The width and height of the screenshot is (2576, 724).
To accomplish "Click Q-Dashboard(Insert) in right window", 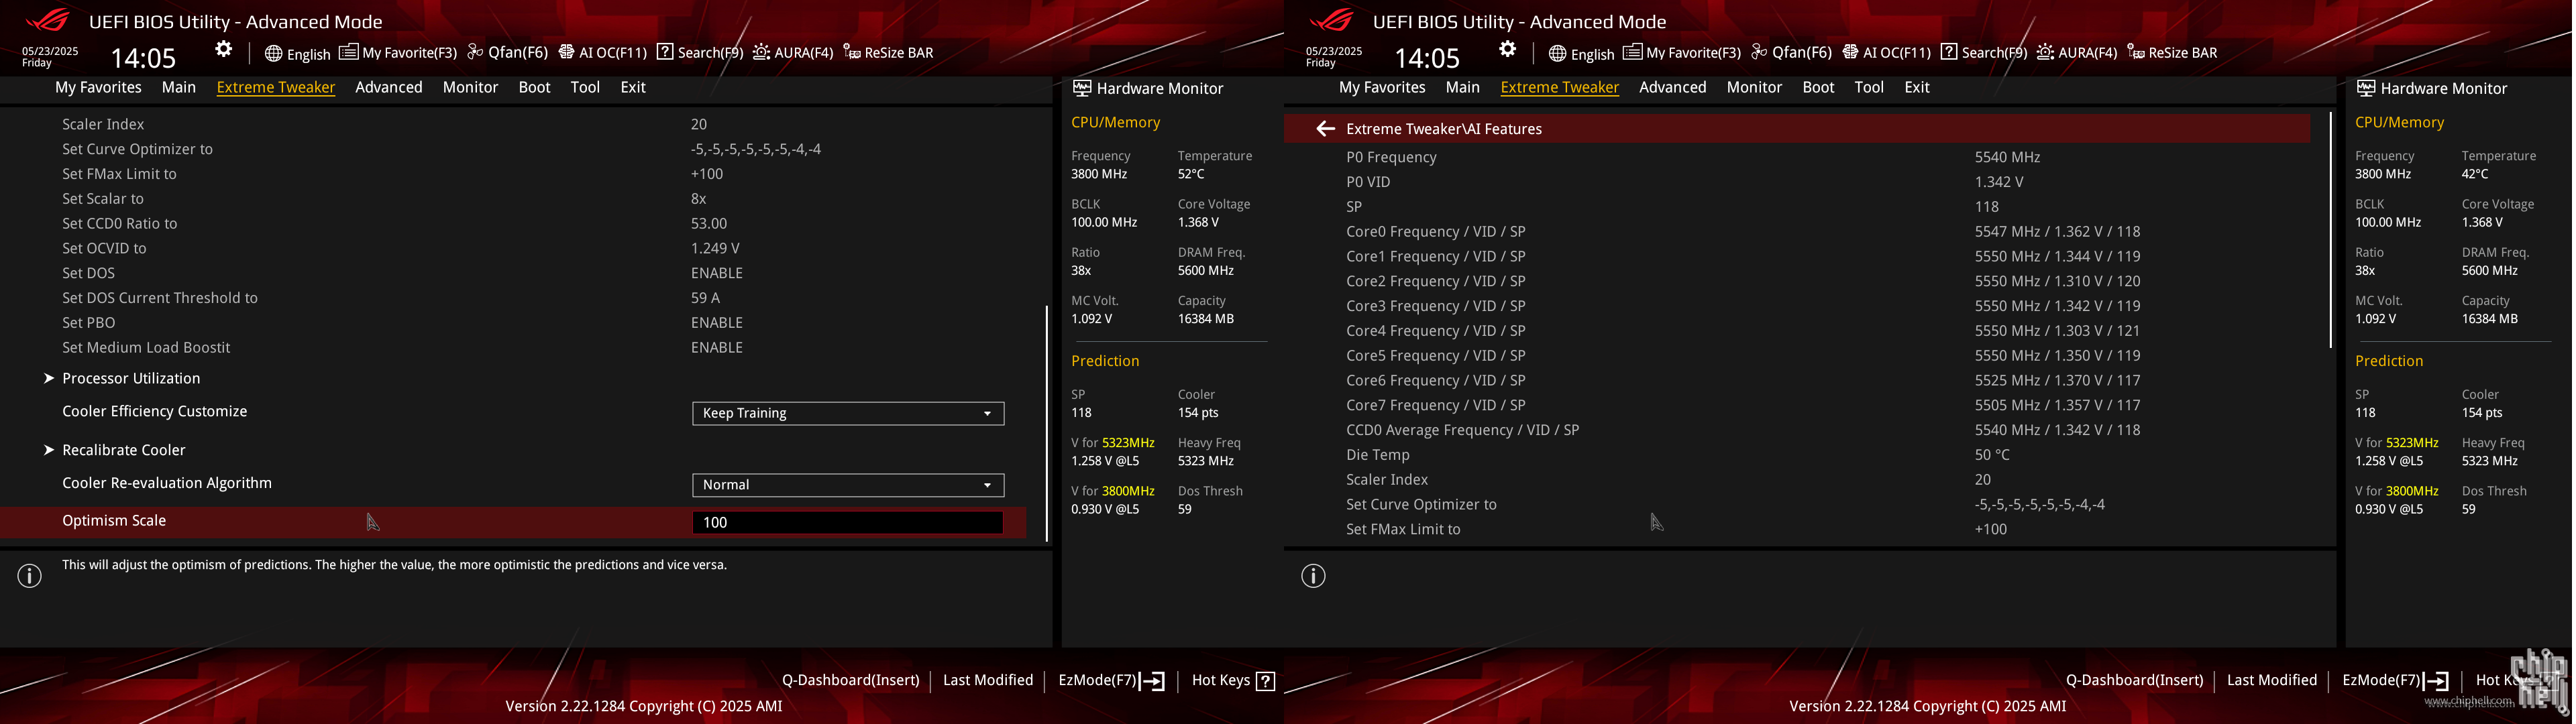I will pos(2135,680).
